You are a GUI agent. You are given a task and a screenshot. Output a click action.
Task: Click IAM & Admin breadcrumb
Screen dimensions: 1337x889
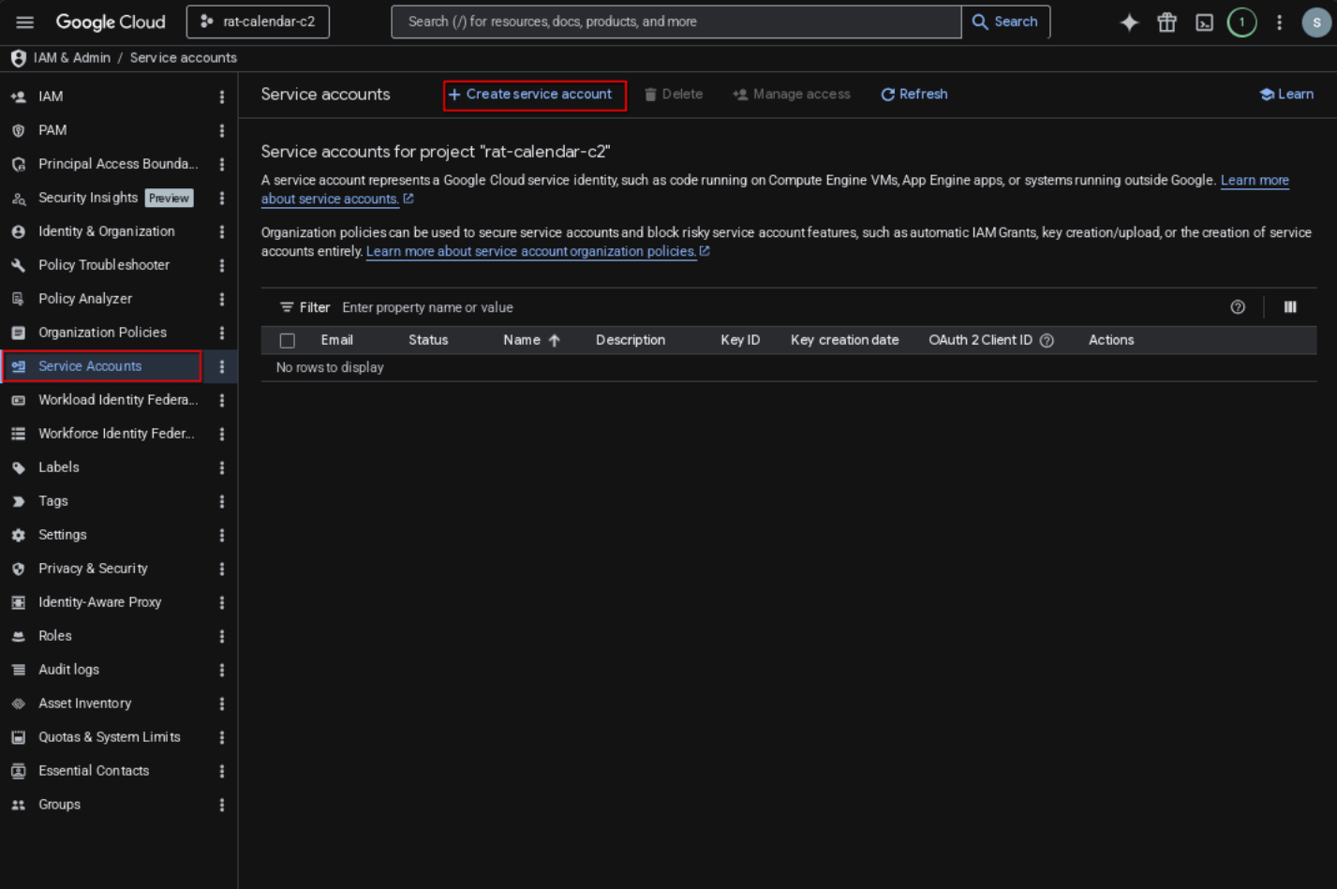pos(72,58)
